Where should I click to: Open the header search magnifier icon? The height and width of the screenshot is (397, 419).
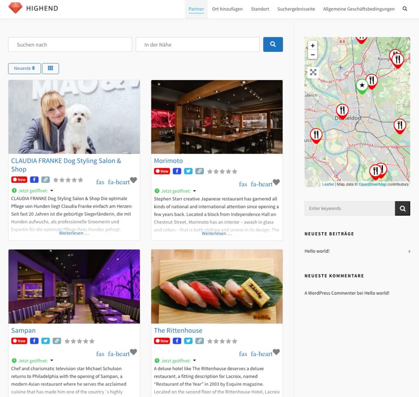(x=405, y=9)
